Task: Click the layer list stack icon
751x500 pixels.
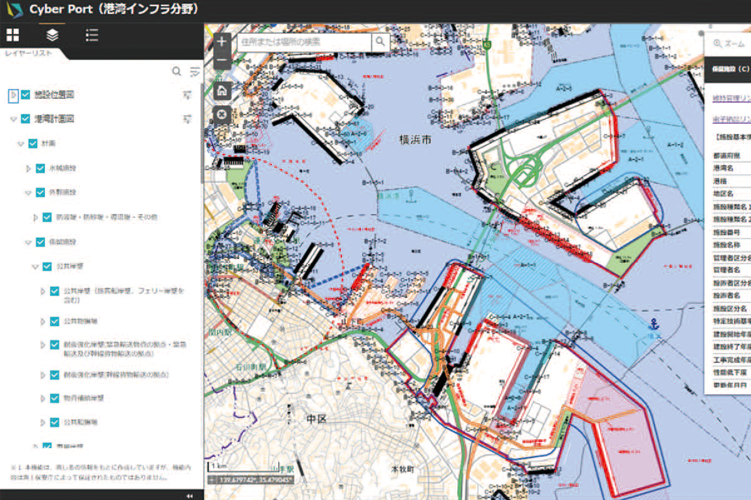Action: pos(53,35)
